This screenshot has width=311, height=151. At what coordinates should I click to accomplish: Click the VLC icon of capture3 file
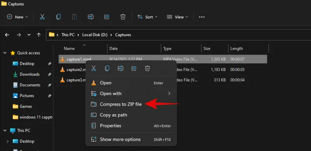(62, 80)
